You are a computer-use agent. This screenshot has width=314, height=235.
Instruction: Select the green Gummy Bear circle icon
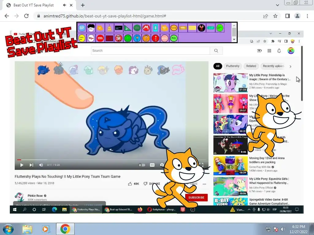pos(220,28)
